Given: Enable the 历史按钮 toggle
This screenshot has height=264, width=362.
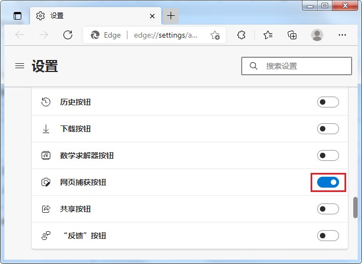Looking at the screenshot, I should 328,102.
